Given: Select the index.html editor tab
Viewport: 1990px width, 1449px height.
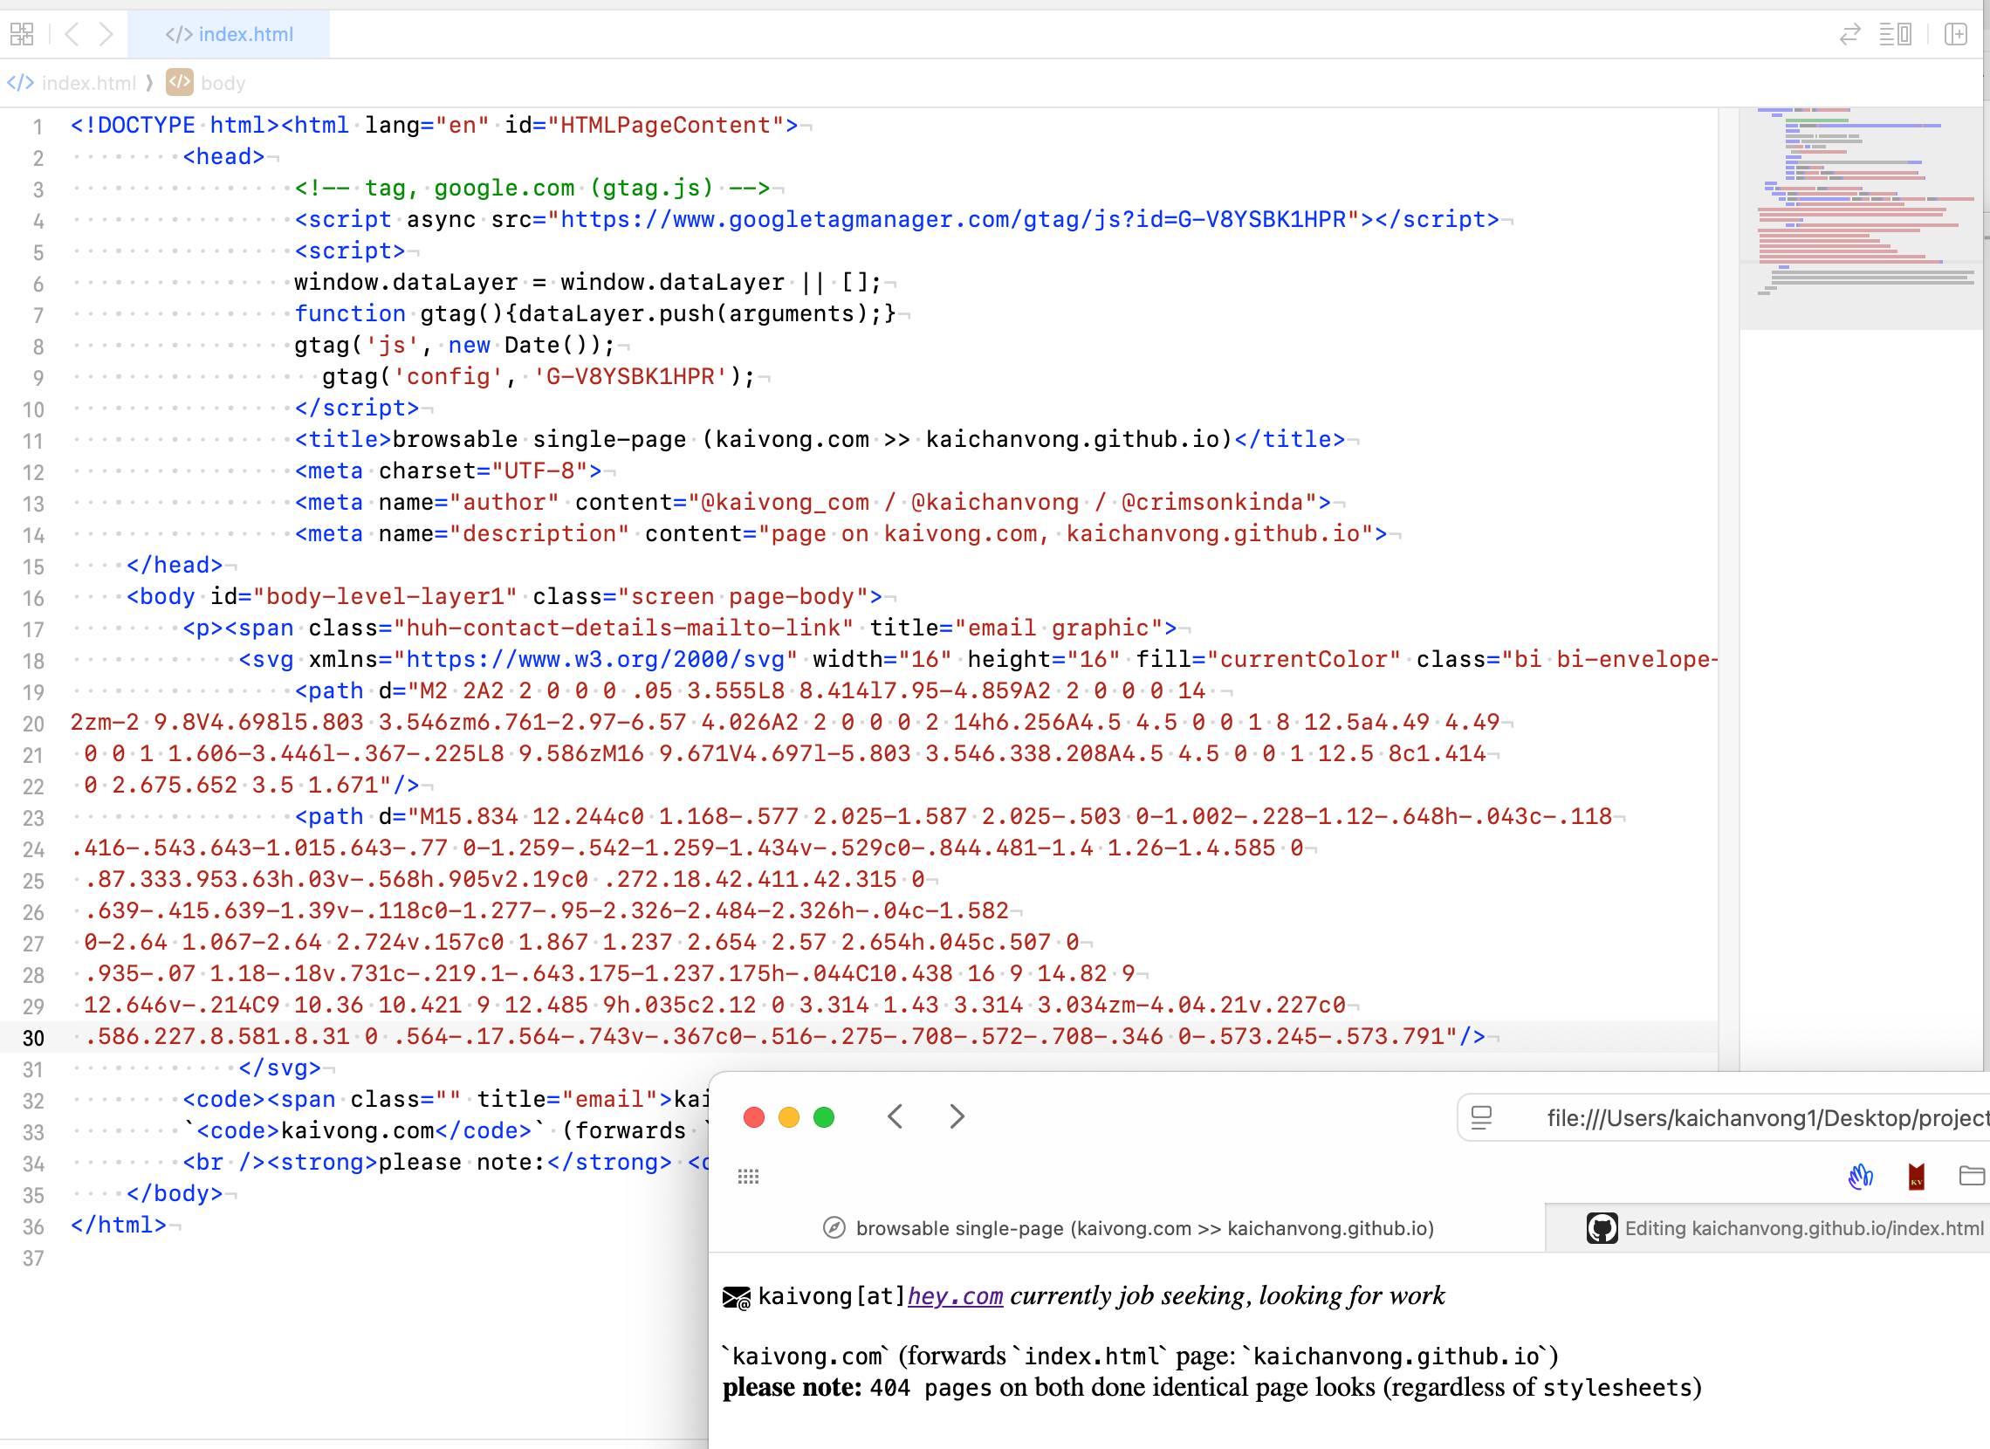Looking at the screenshot, I should pyautogui.click(x=229, y=34).
